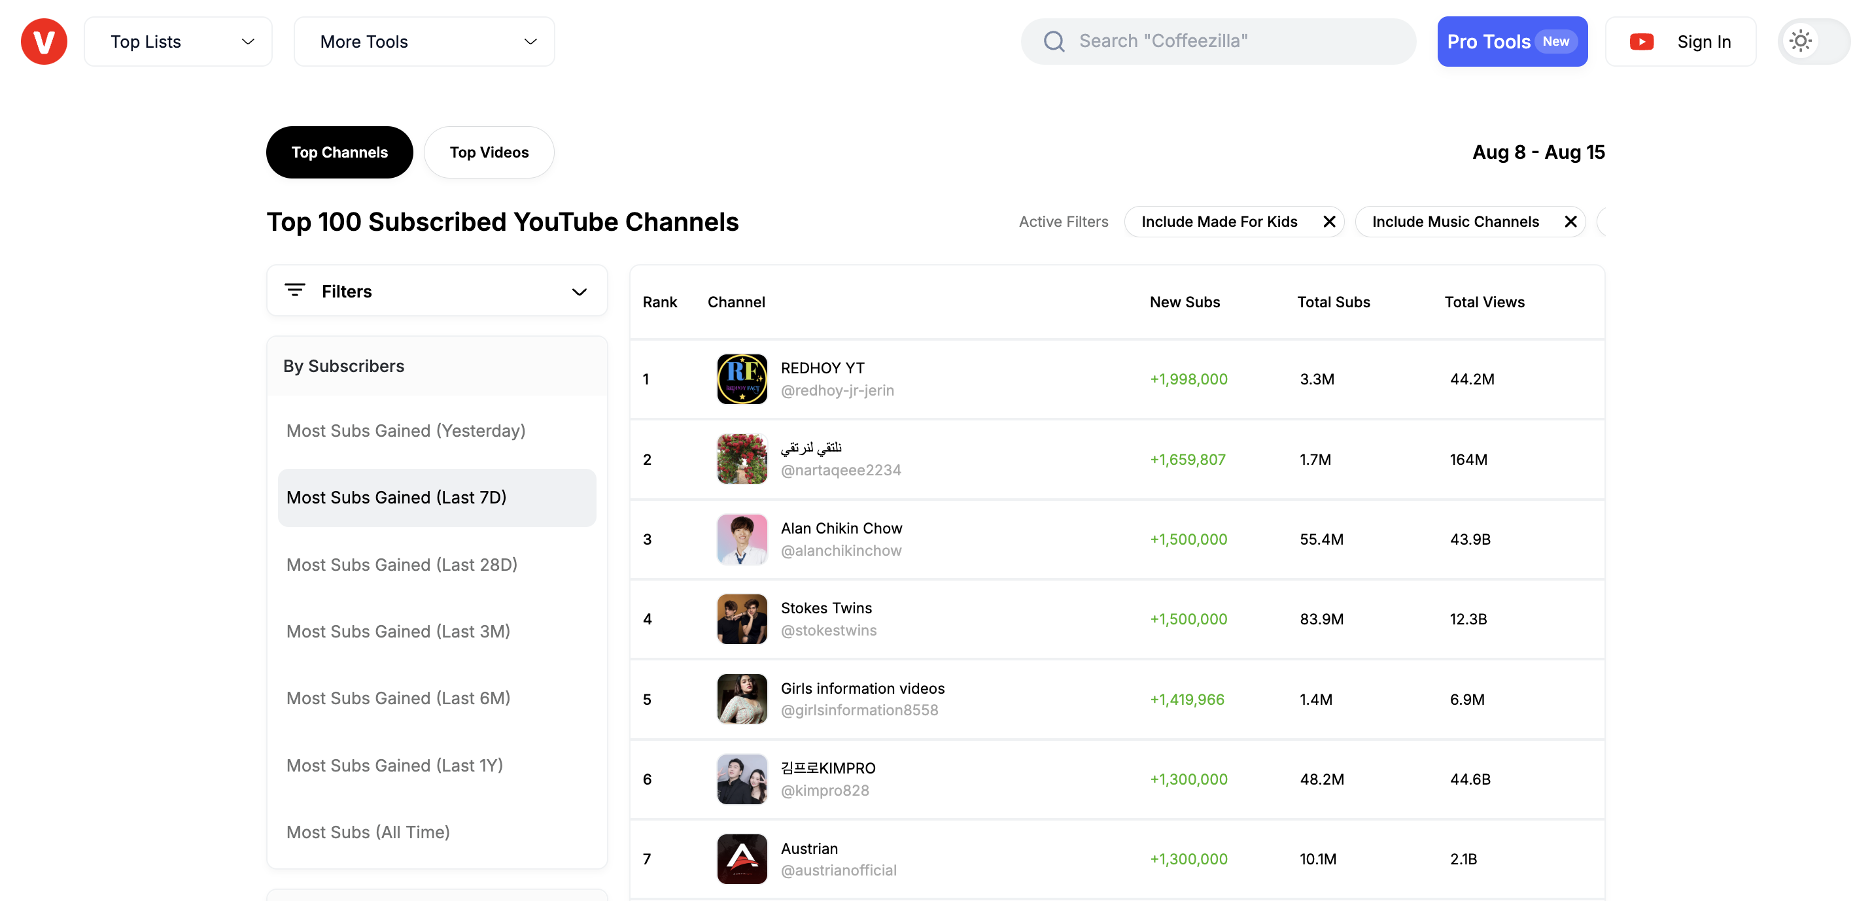Image resolution: width=1872 pixels, height=901 pixels.
Task: Click the search magnifier icon
Action: click(1054, 41)
